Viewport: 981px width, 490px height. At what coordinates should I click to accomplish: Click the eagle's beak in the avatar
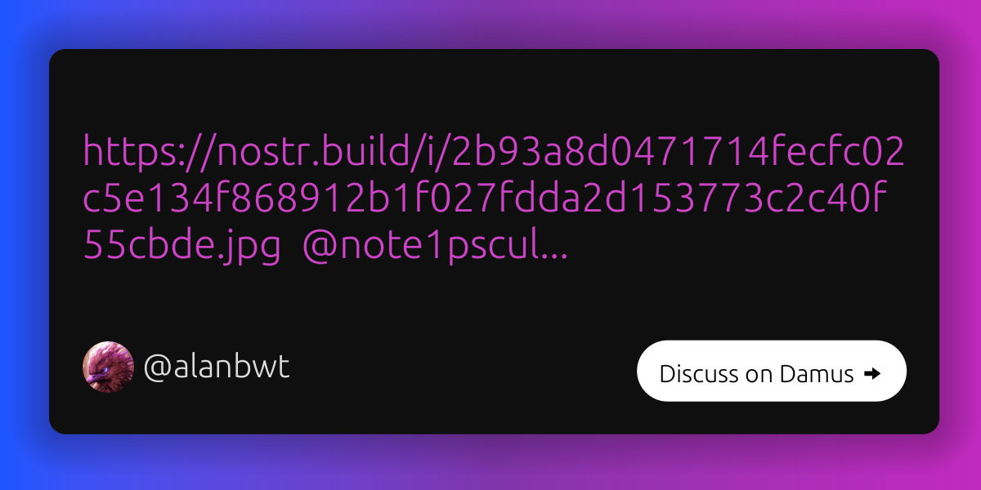pos(96,376)
